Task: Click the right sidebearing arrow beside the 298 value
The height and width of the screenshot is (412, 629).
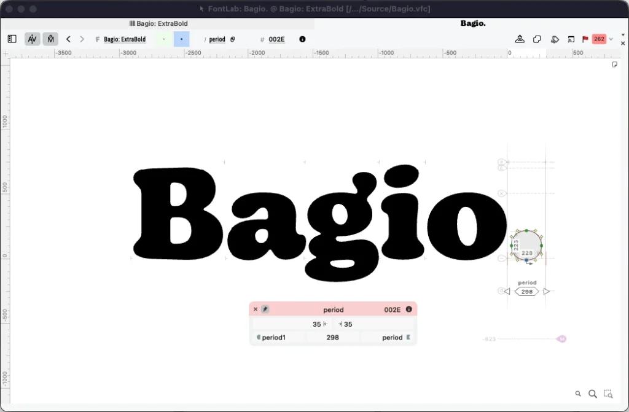Action: [x=545, y=291]
